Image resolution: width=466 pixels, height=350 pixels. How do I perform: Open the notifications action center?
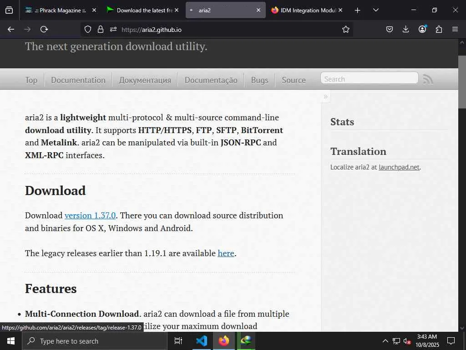click(x=451, y=341)
